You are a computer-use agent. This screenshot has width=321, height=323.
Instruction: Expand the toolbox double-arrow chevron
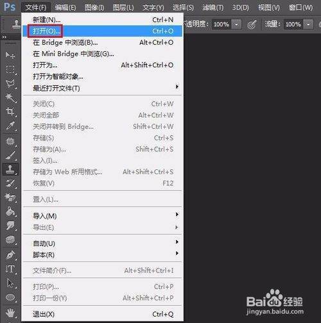(4, 37)
